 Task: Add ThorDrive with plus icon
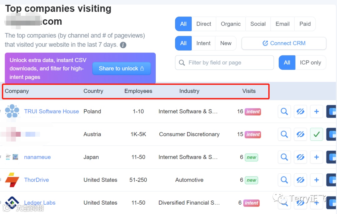coord(316,180)
